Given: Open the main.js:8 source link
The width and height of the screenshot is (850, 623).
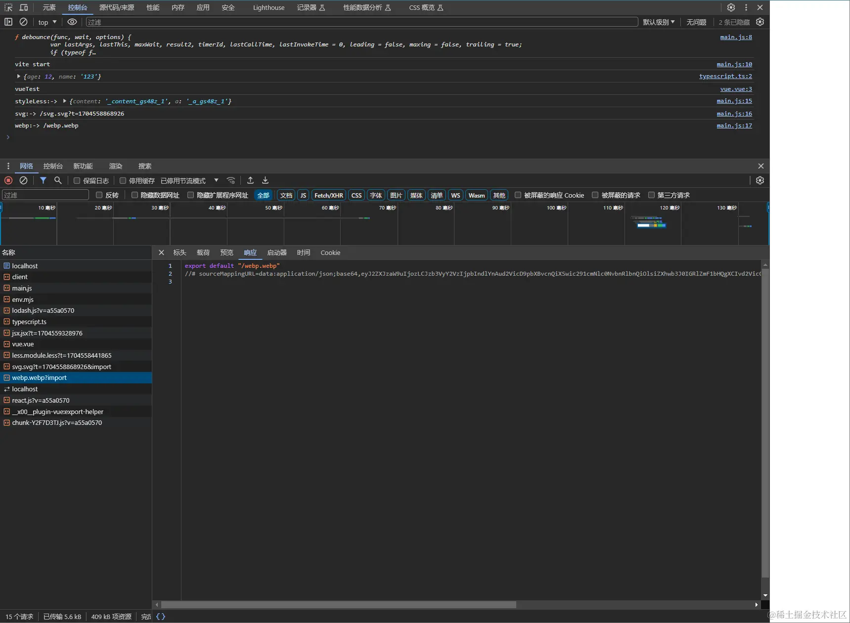Looking at the screenshot, I should click(x=736, y=37).
